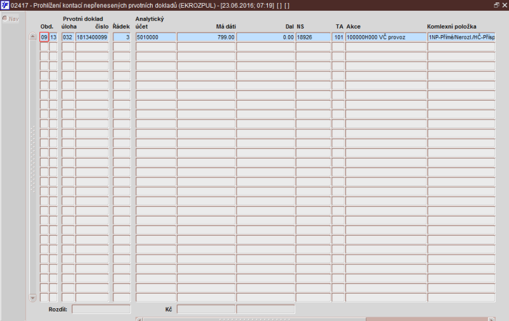Click Komplexní položka field 1NP-Přímé/Nerozl.

tap(461, 37)
